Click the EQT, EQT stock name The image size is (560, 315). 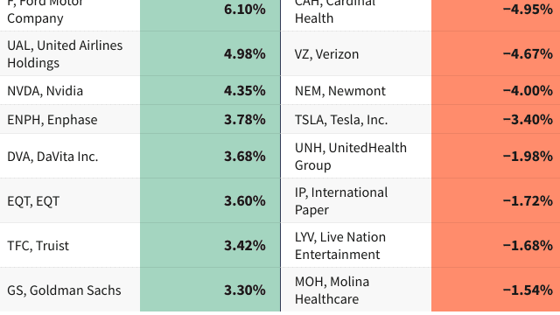point(33,201)
